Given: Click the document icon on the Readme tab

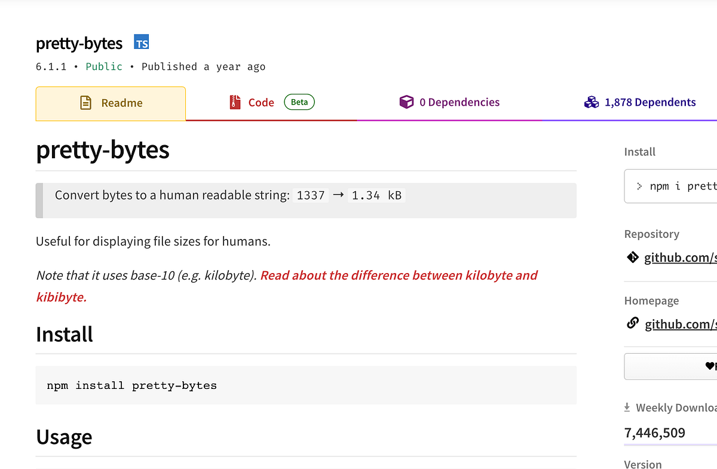Looking at the screenshot, I should click(x=85, y=102).
